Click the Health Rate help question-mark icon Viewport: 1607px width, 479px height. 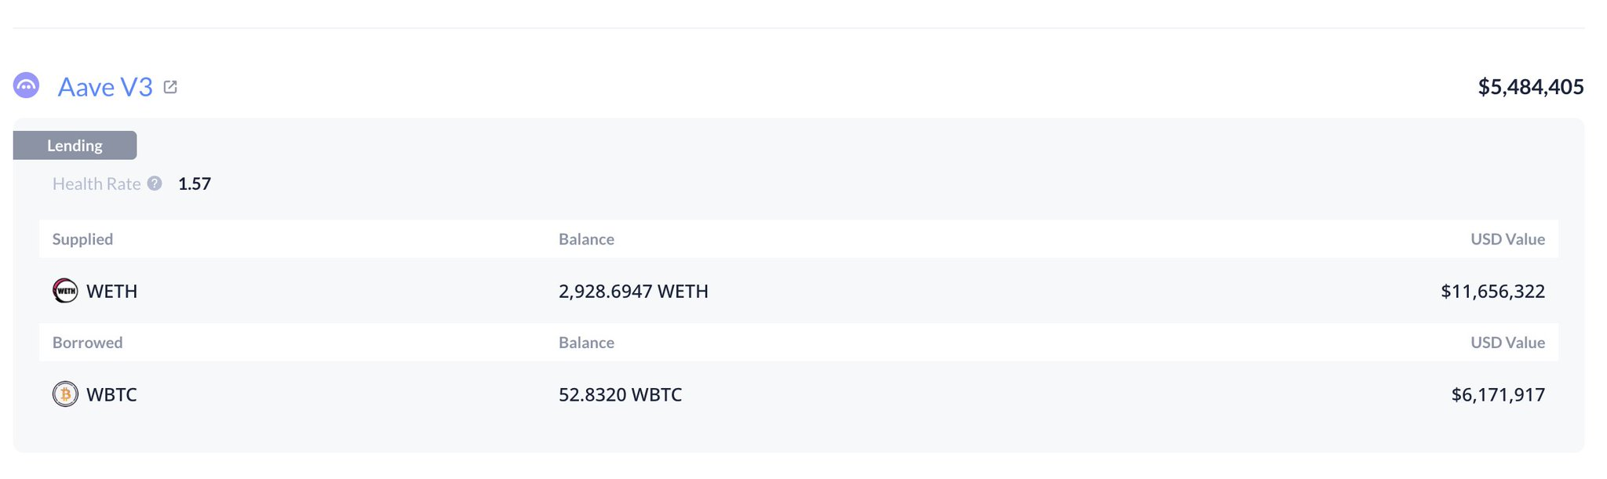[155, 183]
